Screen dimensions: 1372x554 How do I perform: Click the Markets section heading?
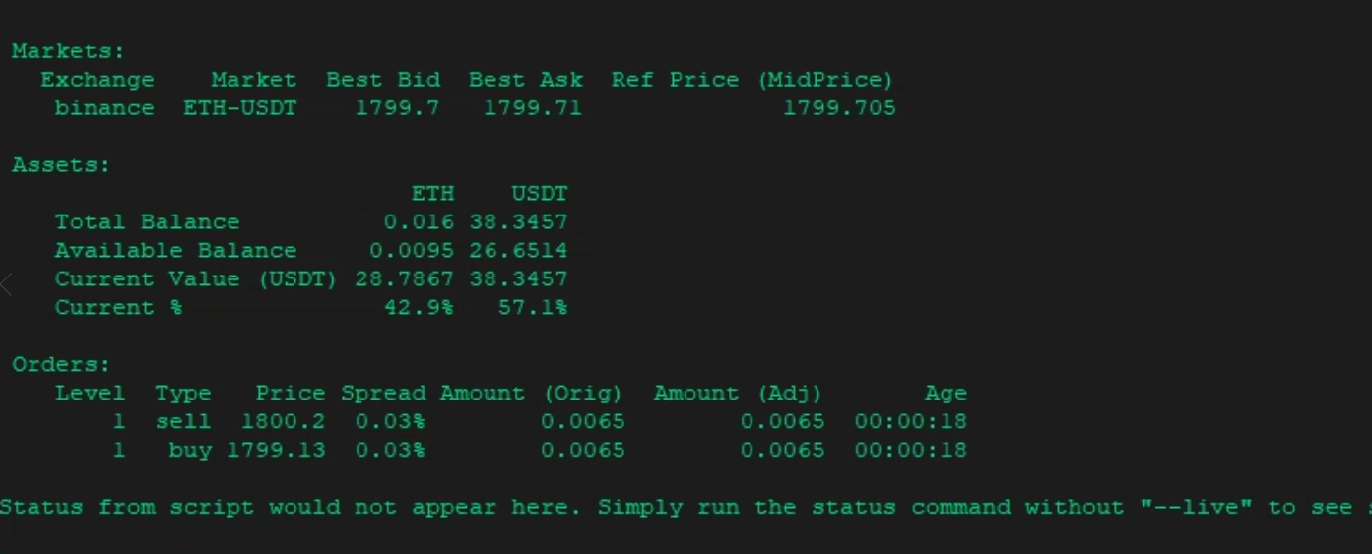[x=69, y=51]
